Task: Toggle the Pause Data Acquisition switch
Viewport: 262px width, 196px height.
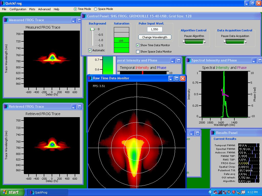Action: tap(235, 42)
